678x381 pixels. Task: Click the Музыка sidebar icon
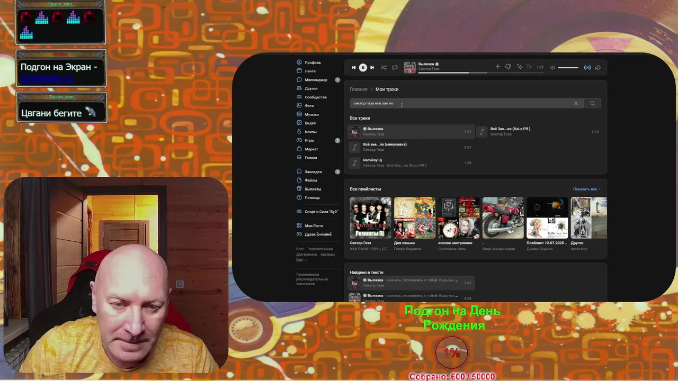point(299,114)
